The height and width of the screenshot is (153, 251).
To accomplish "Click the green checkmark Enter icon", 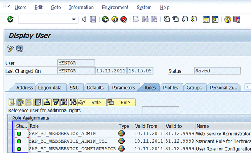I will tap(10, 19).
